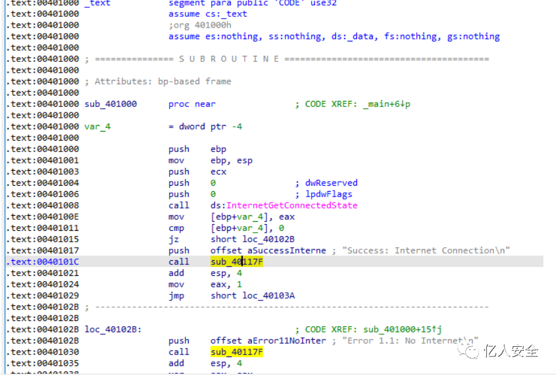Image resolution: width=556 pixels, height=375 pixels.
Task: Click the 'esp, 4' operands at address 00401021
Action: pos(226,273)
